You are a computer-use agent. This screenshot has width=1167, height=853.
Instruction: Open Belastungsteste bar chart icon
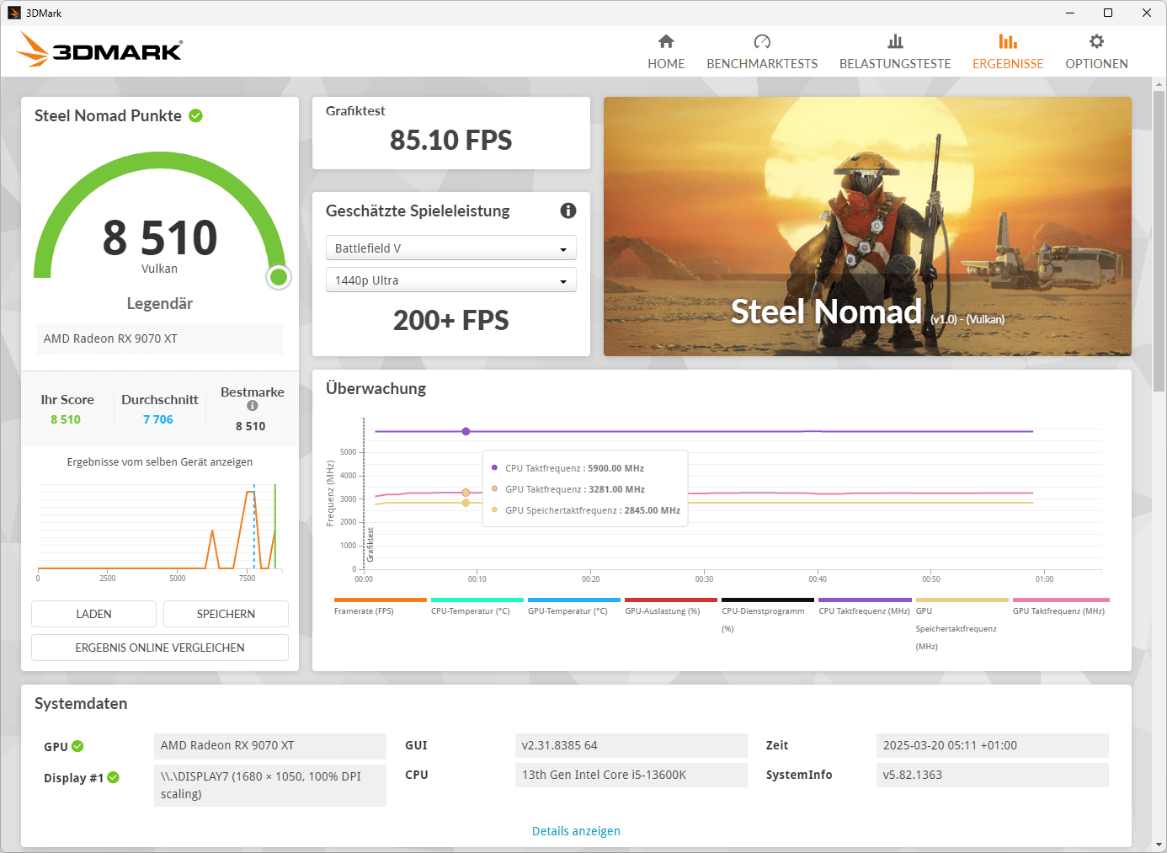(895, 41)
